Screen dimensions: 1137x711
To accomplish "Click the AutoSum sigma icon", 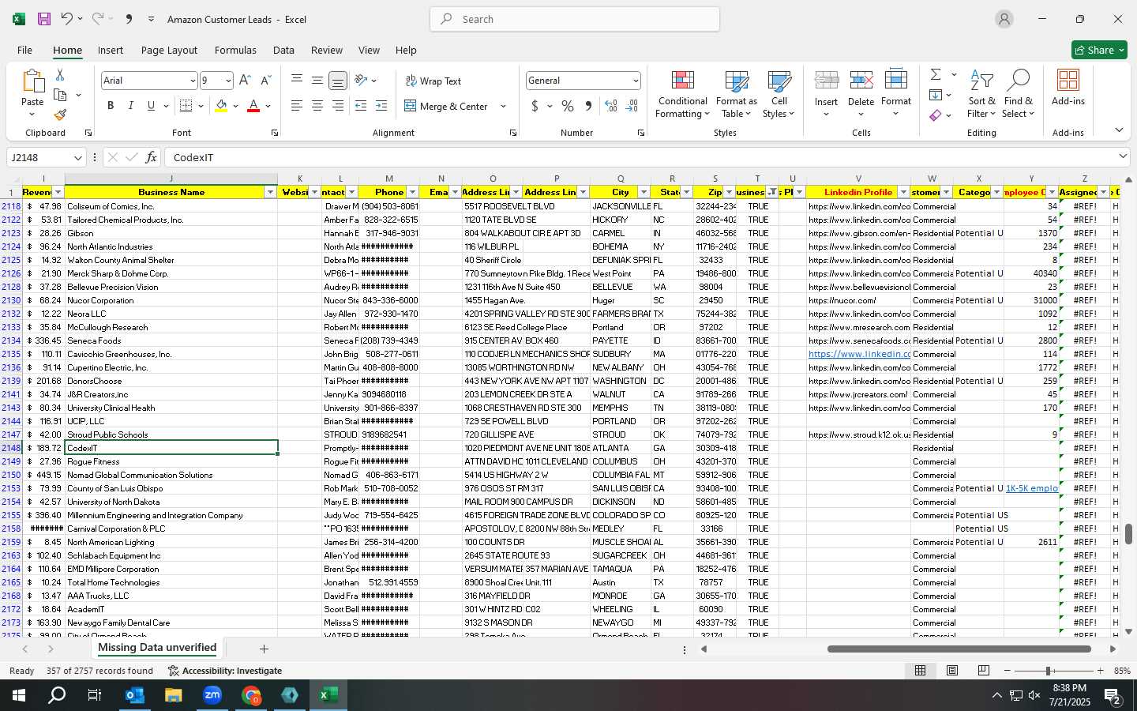I will pos(936,74).
